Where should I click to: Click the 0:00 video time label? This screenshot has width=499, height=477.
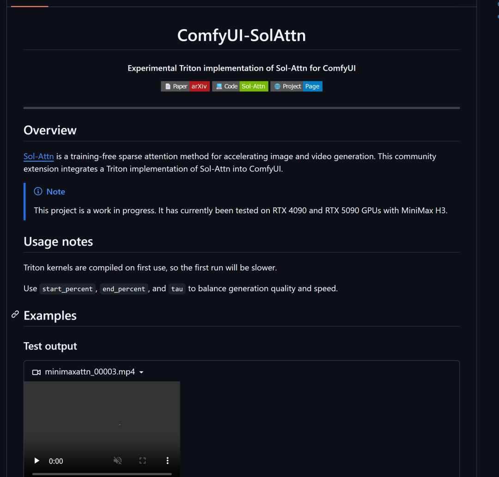click(x=56, y=461)
